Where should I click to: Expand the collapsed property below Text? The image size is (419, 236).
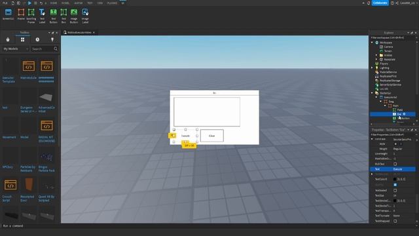point(372,174)
